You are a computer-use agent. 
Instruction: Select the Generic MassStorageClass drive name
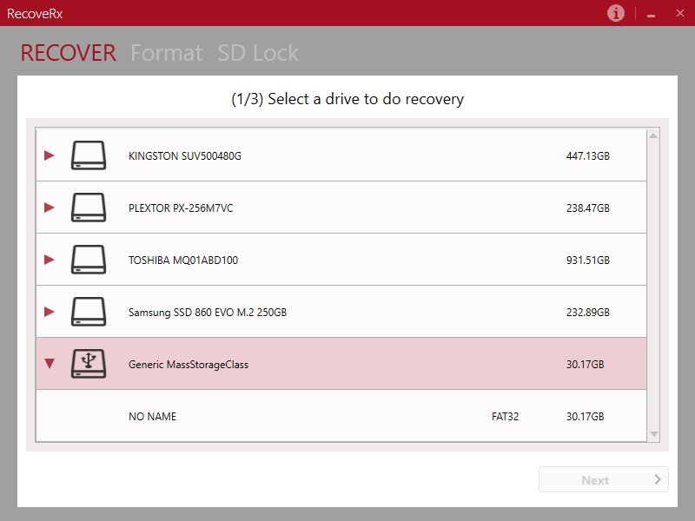(189, 365)
